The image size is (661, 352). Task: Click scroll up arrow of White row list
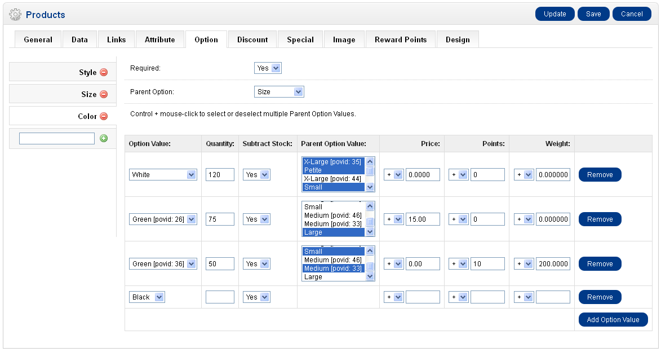tap(370, 162)
